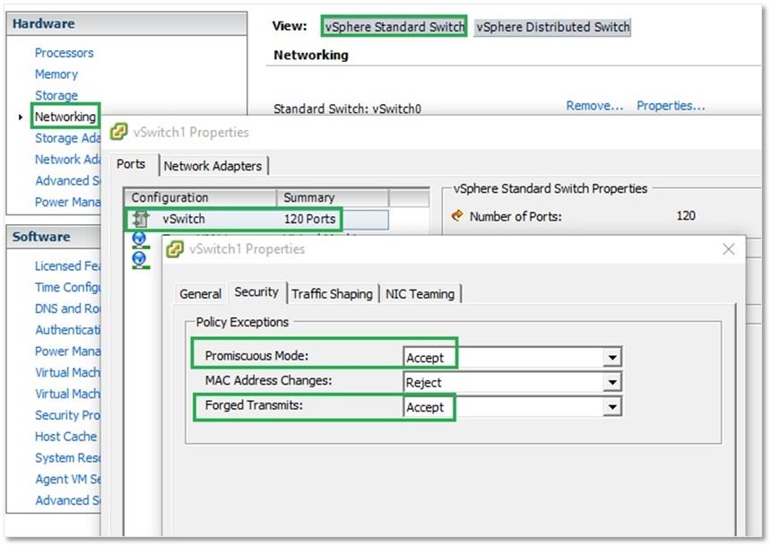The width and height of the screenshot is (772, 547).
Task: Expand the Networking arrow in Hardware panel
Action: [21, 117]
